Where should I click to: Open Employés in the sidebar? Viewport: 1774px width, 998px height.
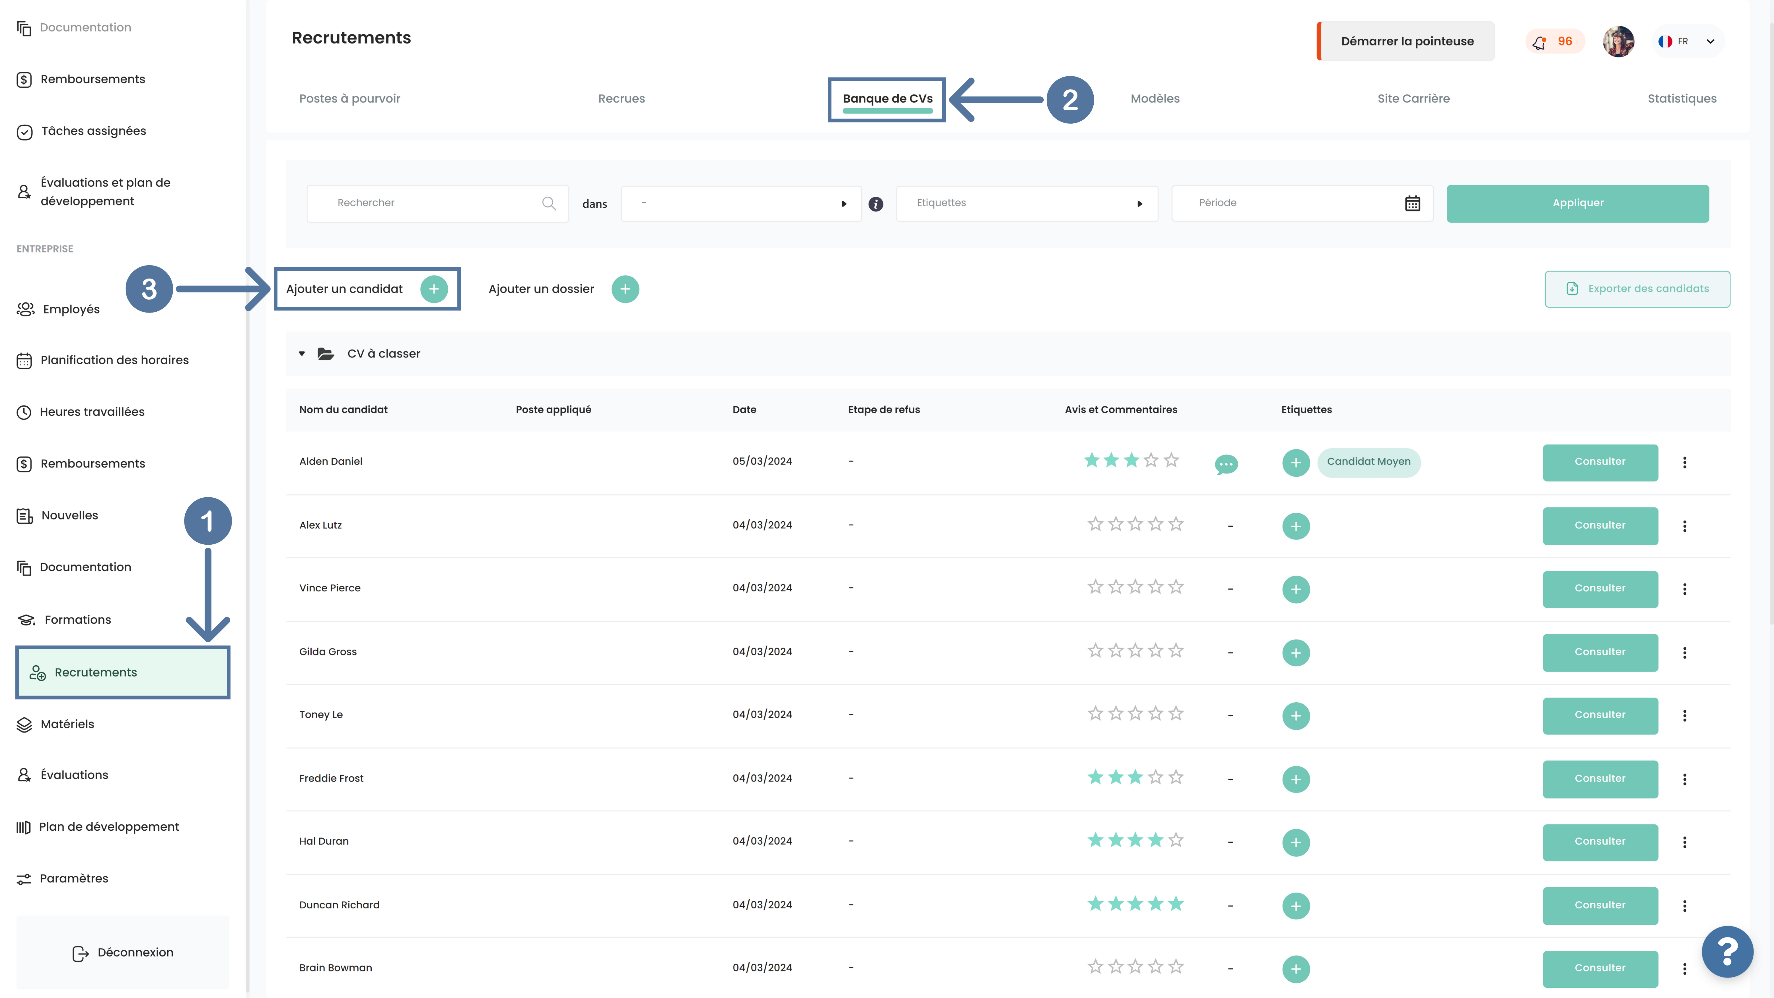coord(59,309)
